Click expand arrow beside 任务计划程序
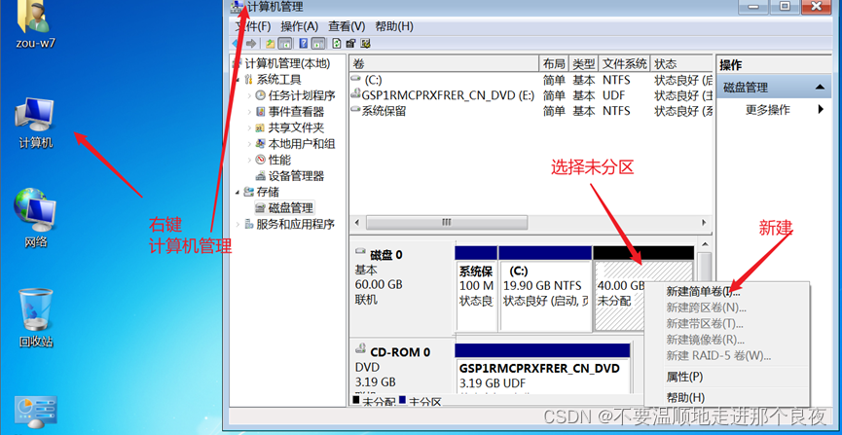 (x=249, y=96)
